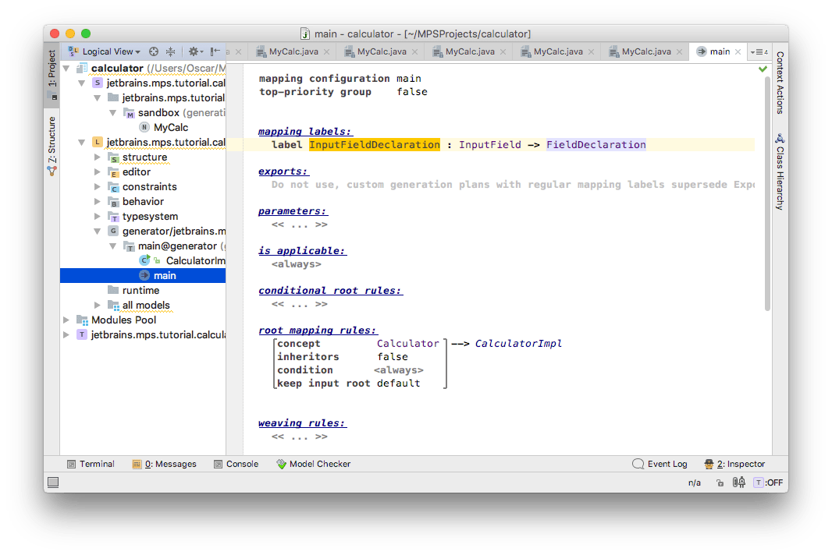Click the CalculatorImpl template link

[x=518, y=344]
